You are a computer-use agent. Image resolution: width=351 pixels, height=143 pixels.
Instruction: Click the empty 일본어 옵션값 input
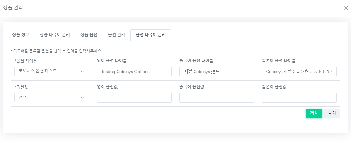point(299,98)
